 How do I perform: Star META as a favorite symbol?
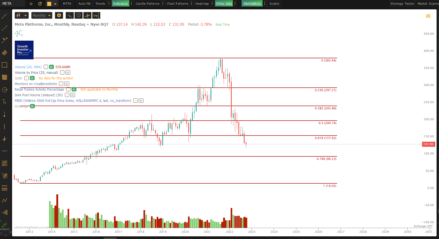31,4
